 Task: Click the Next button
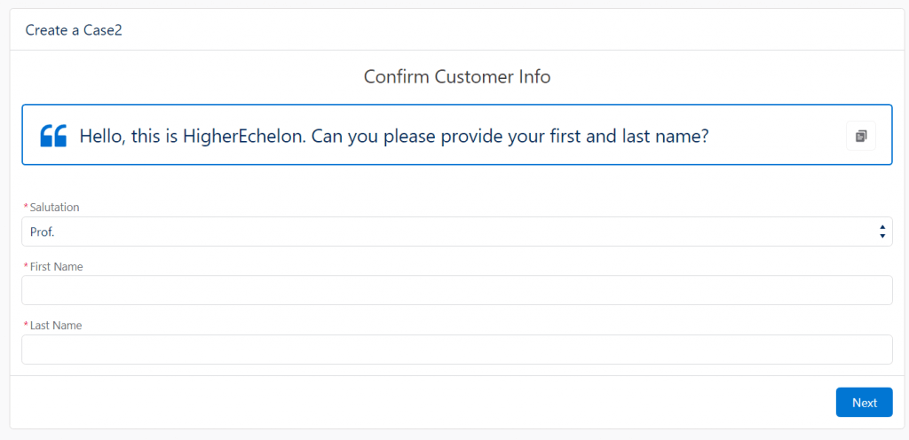tap(865, 403)
